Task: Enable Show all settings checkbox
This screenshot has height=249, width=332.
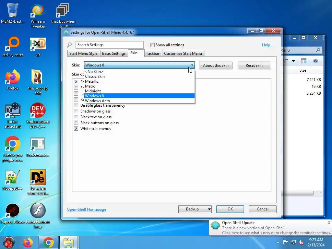Action: pos(152,45)
